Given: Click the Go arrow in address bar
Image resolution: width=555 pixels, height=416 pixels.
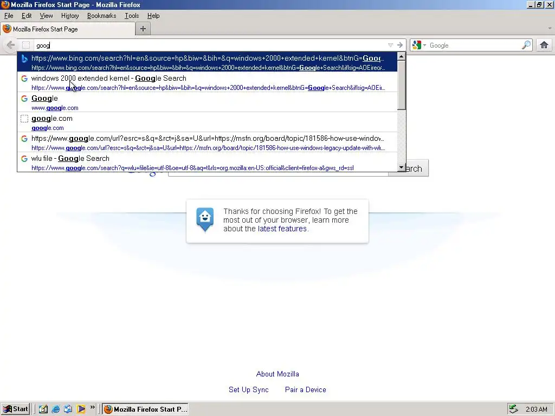Looking at the screenshot, I should (x=400, y=45).
